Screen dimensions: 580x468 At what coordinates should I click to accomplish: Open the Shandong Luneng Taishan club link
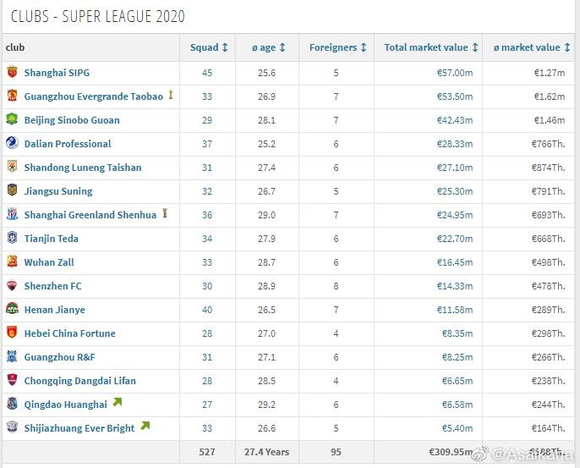(83, 168)
